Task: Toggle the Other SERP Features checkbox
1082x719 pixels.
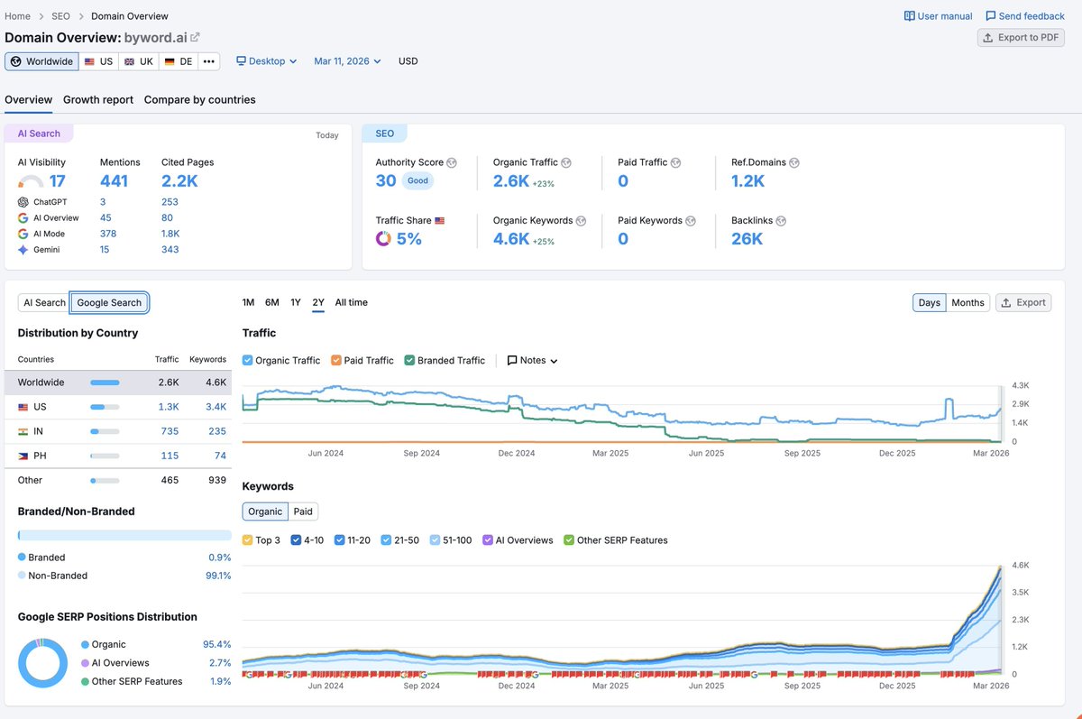Action: [x=568, y=540]
